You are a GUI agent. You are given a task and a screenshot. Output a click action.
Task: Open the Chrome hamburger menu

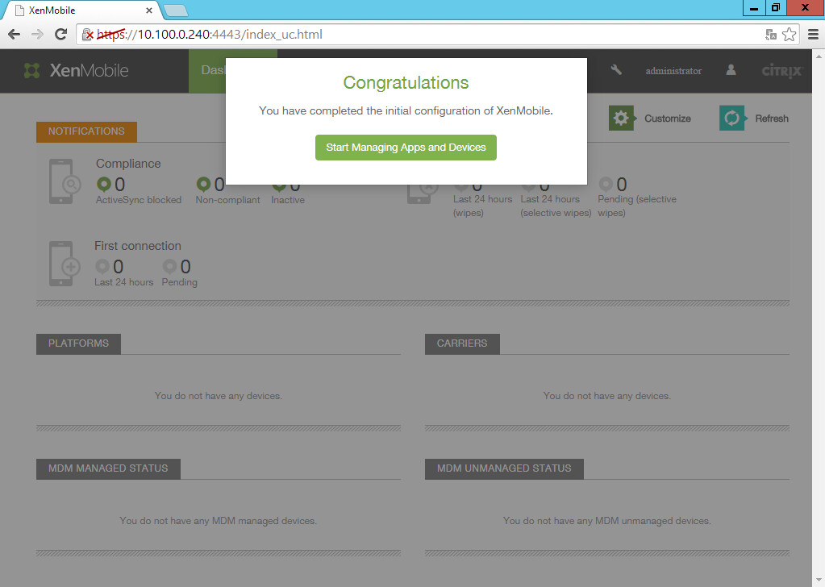click(x=810, y=35)
